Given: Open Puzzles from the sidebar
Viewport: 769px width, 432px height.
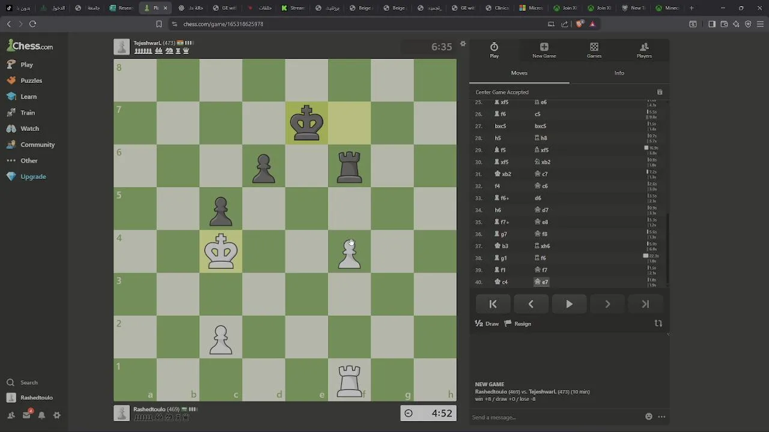Looking at the screenshot, I should 25,80.
